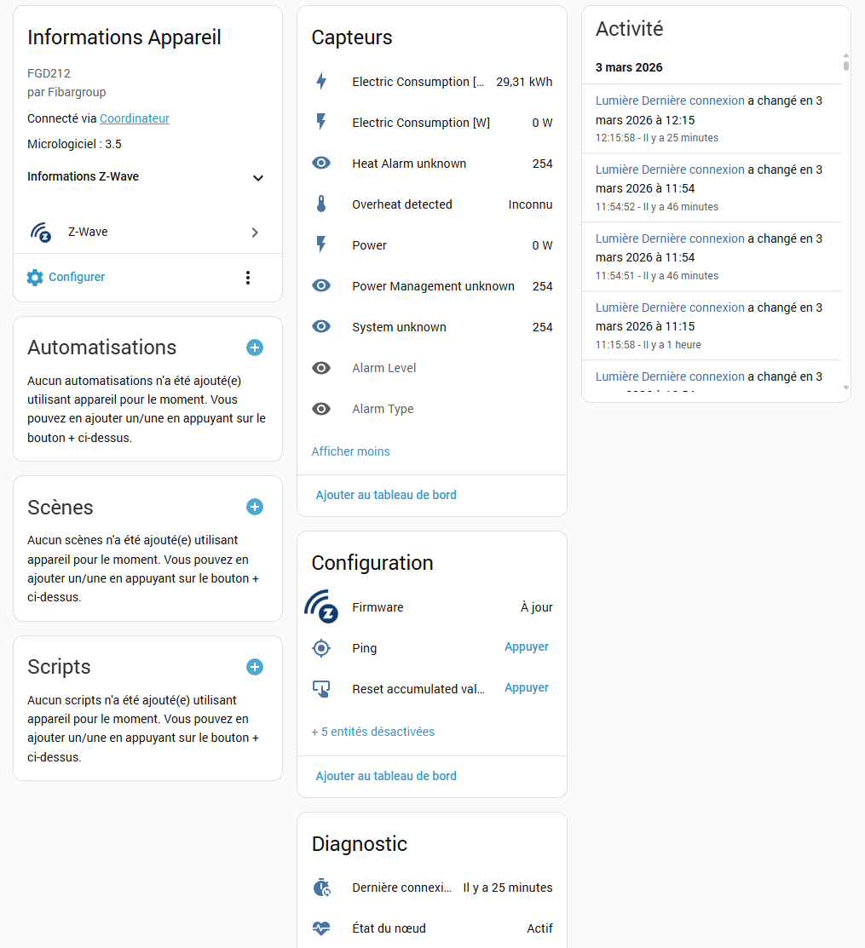The height and width of the screenshot is (948, 865).
Task: Add a new script with plus icon
Action: (255, 667)
